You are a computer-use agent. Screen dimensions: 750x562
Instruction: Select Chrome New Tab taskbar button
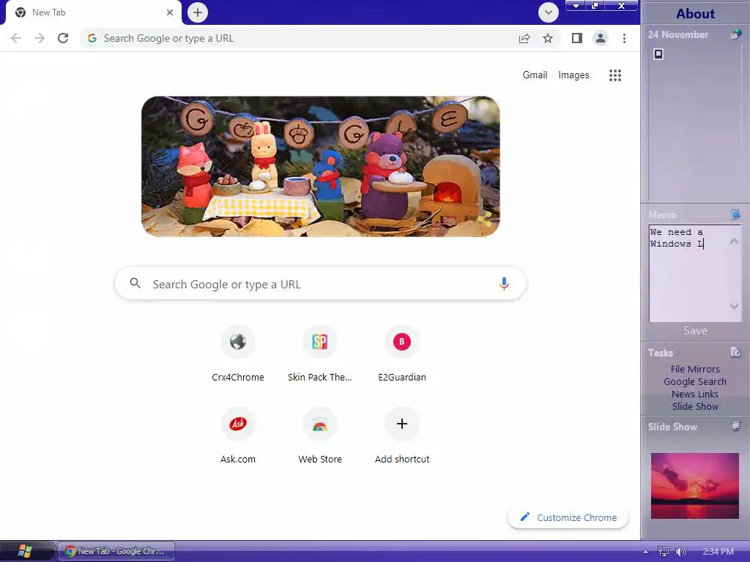(x=116, y=551)
